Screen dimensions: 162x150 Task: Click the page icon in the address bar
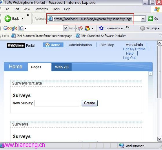[50, 19]
